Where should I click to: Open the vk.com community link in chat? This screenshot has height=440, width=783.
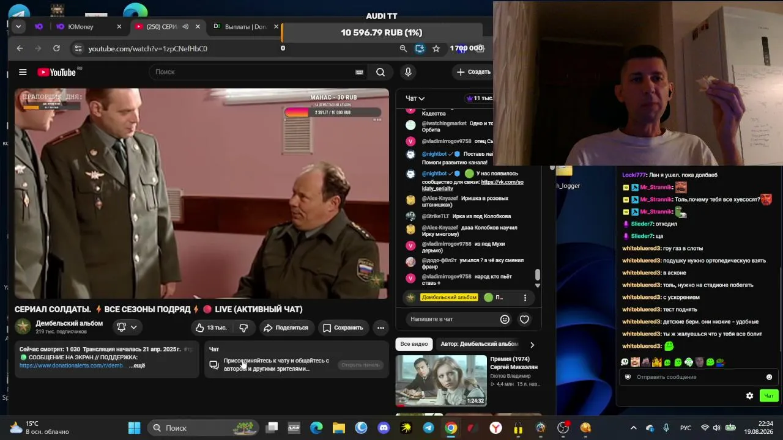coord(473,185)
